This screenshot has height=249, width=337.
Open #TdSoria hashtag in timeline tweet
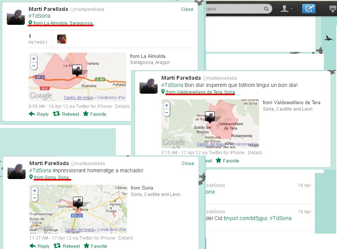tap(281, 218)
